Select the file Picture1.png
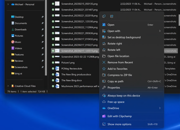Image resolution: width=180 pixels, height=130 pixels. click(68, 63)
